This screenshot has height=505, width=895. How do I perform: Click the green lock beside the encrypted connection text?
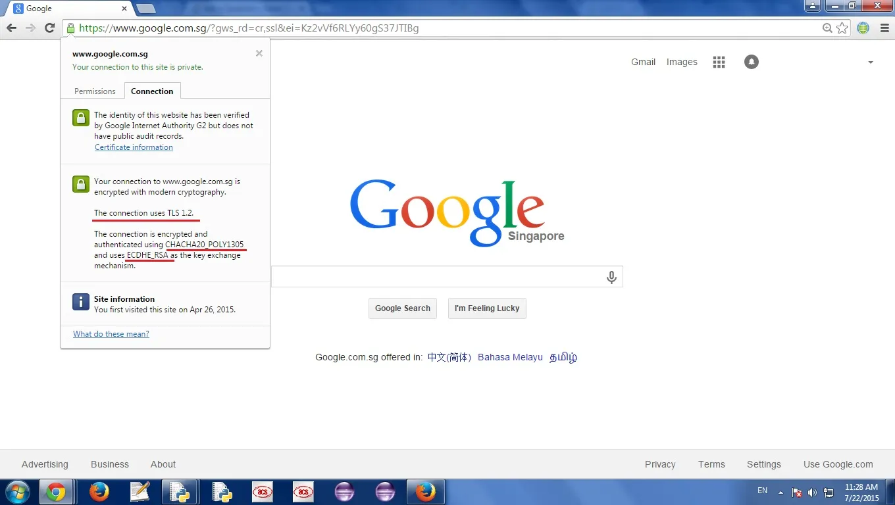pos(80,184)
